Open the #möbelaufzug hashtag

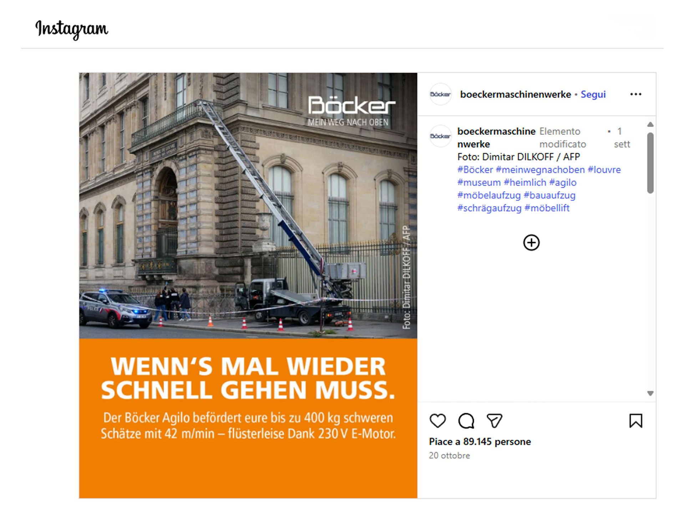(489, 195)
